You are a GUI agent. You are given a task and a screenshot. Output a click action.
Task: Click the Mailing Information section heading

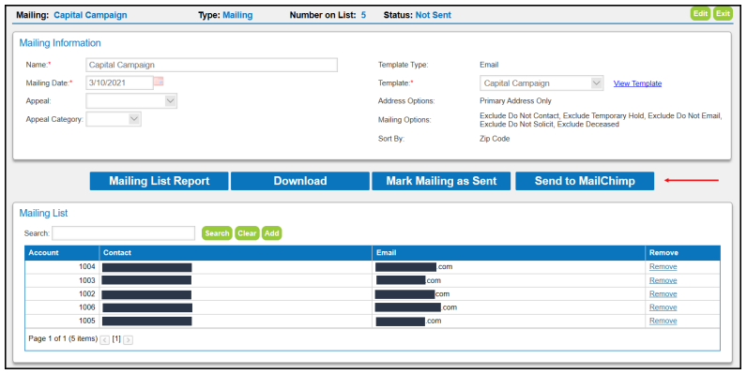60,43
